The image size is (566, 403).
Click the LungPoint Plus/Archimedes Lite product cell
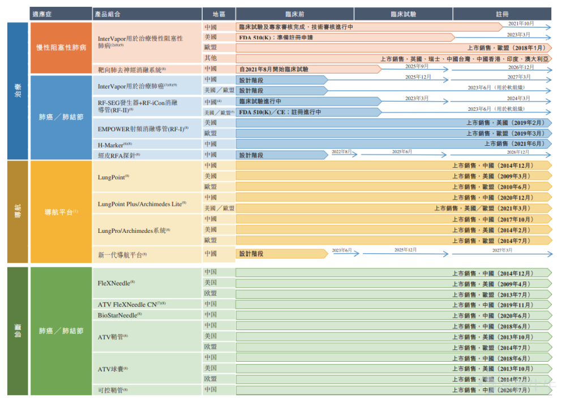point(147,203)
